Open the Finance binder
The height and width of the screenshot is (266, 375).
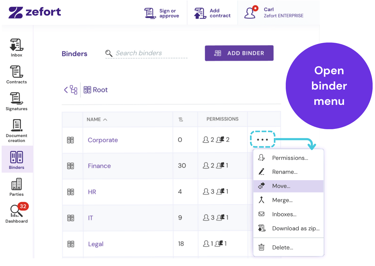click(99, 166)
